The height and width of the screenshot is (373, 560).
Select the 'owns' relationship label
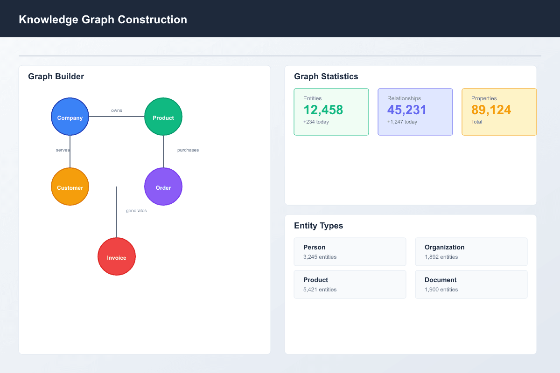point(116,110)
